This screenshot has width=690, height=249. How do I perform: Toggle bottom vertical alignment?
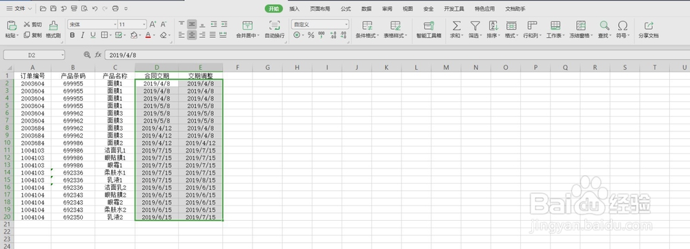click(x=202, y=25)
